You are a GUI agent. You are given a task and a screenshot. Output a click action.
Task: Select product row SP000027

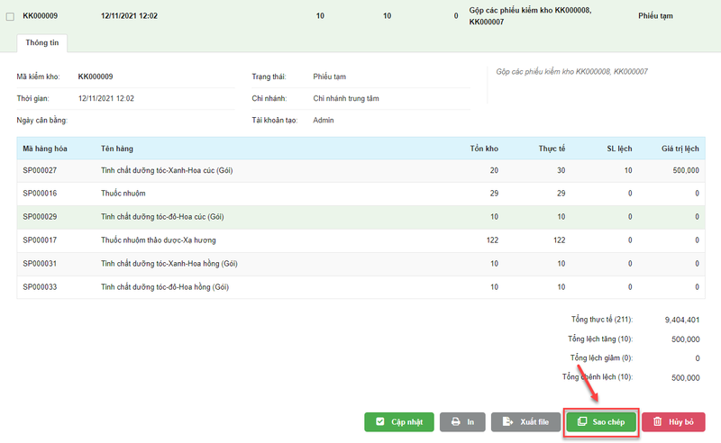pyautogui.click(x=40, y=170)
